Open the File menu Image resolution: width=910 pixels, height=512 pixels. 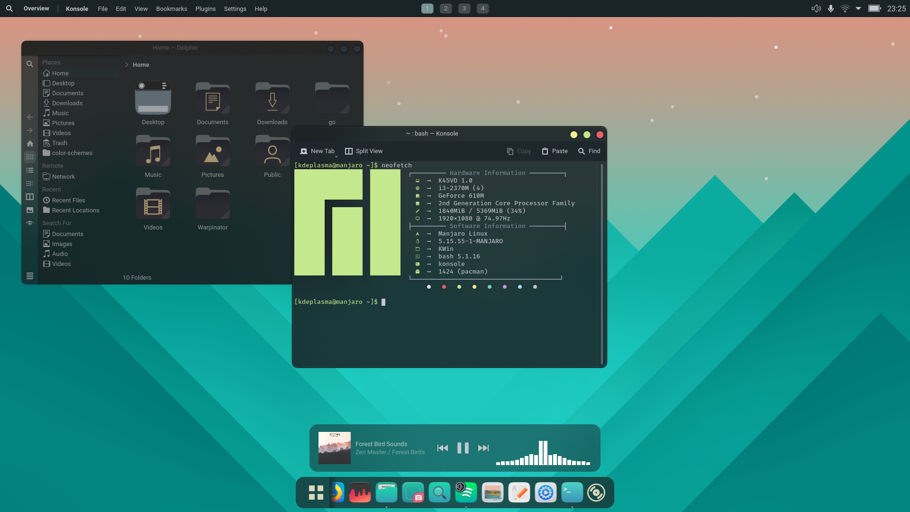point(103,9)
